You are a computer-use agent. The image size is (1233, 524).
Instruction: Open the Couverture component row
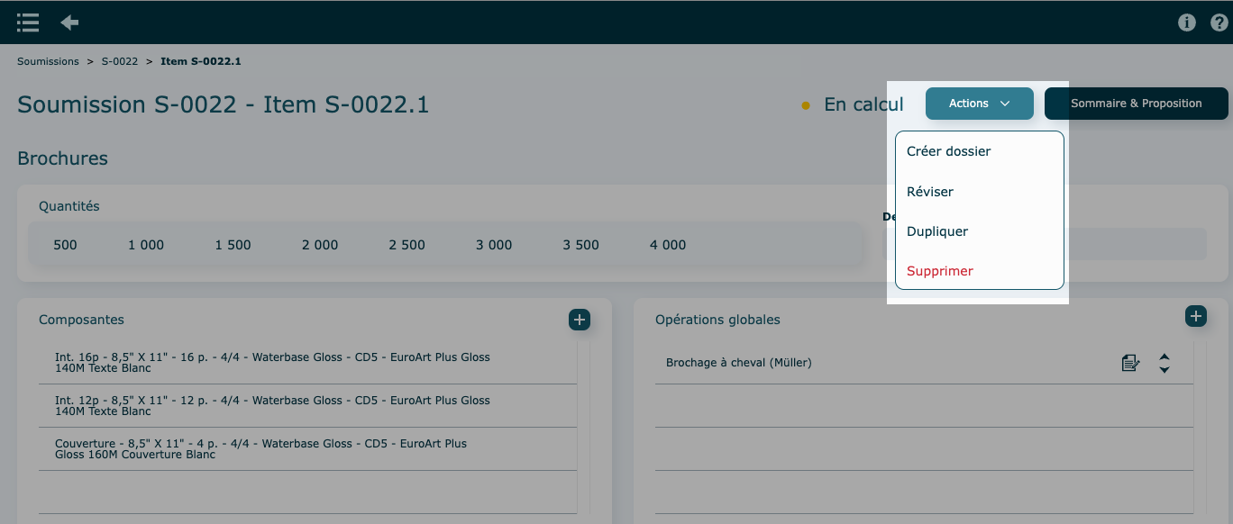coord(261,449)
